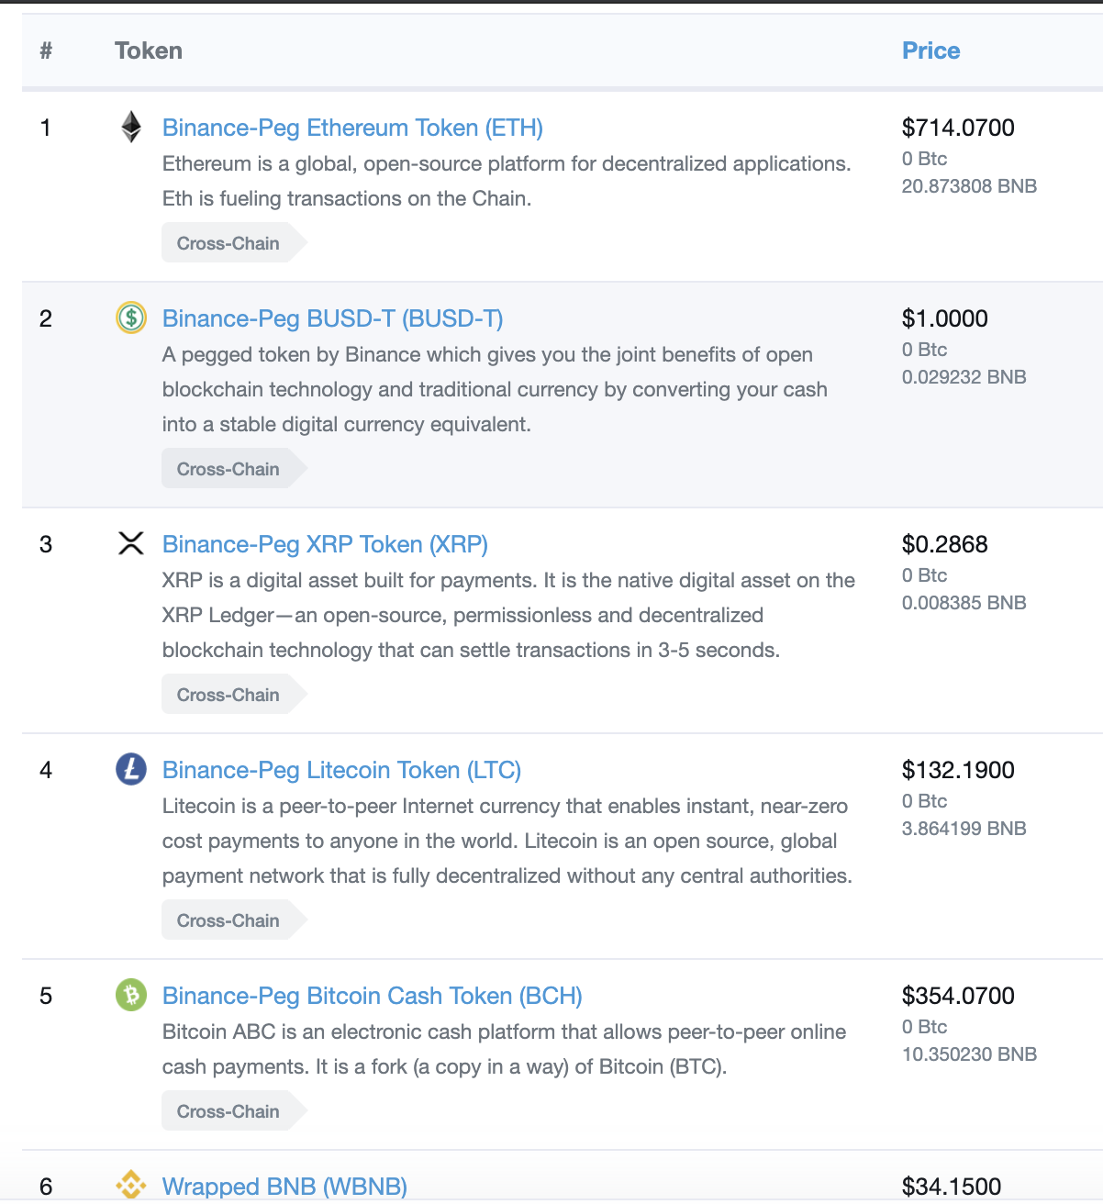Click Cross-Chain tag under Litecoin token
This screenshot has width=1103, height=1204.
[228, 920]
